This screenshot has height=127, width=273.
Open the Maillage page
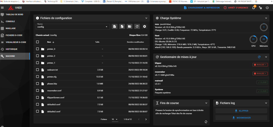(15, 28)
